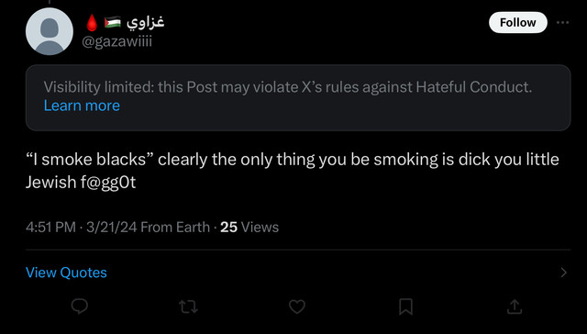Click the reply speech bubble icon
587x334 pixels.
coord(80,306)
